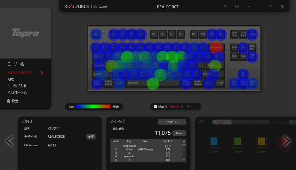Select the Back Space row in ranking
The height and width of the screenshot is (170, 296).
pos(146,146)
